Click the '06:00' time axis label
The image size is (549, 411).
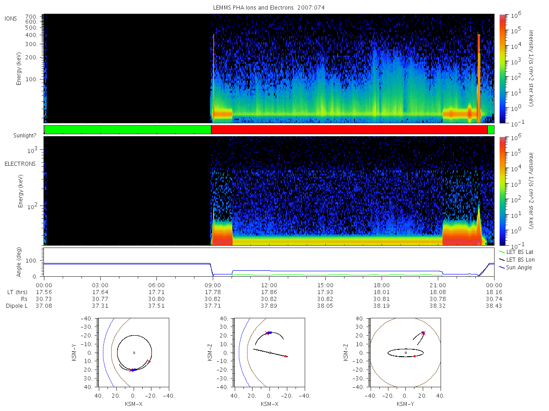pyautogui.click(x=156, y=285)
